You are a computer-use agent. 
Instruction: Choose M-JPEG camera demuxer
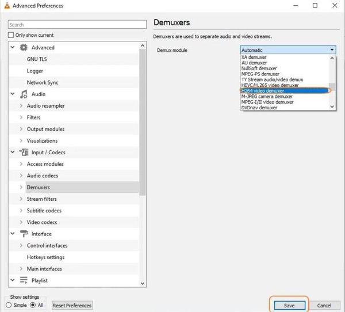click(285, 97)
